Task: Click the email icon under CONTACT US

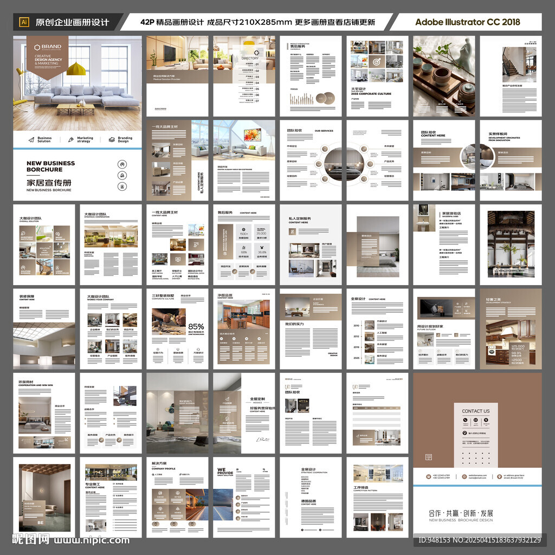Action: click(x=476, y=420)
